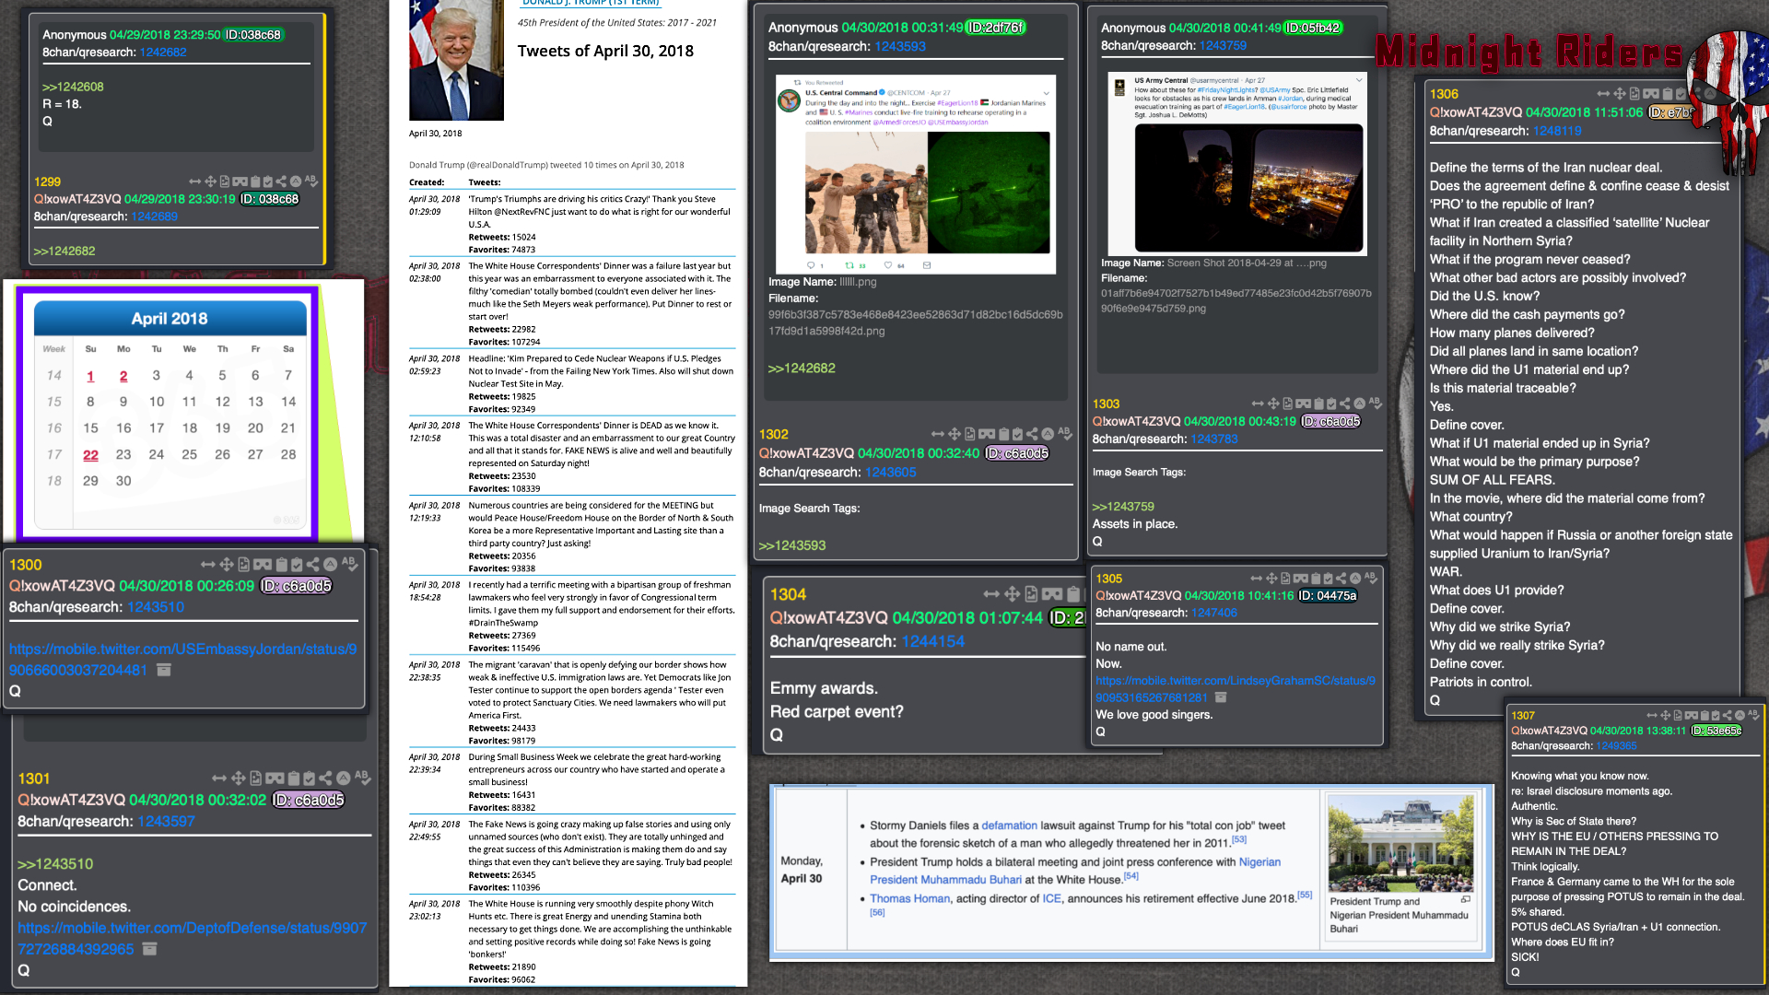
Task: Open thread number 1243783 on post 1303
Action: pos(1214,439)
